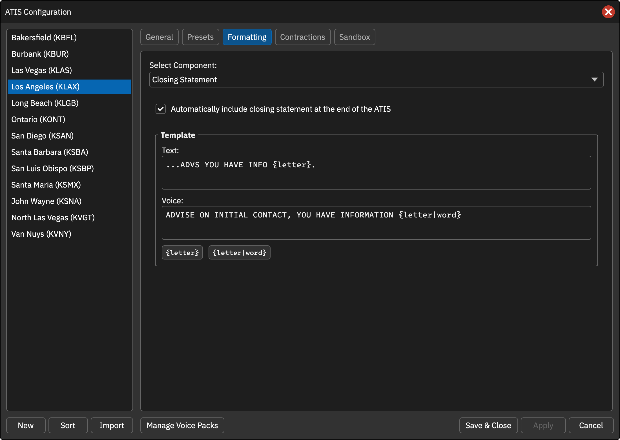The height and width of the screenshot is (440, 620).
Task: Open the Contractions tab
Action: [303, 37]
